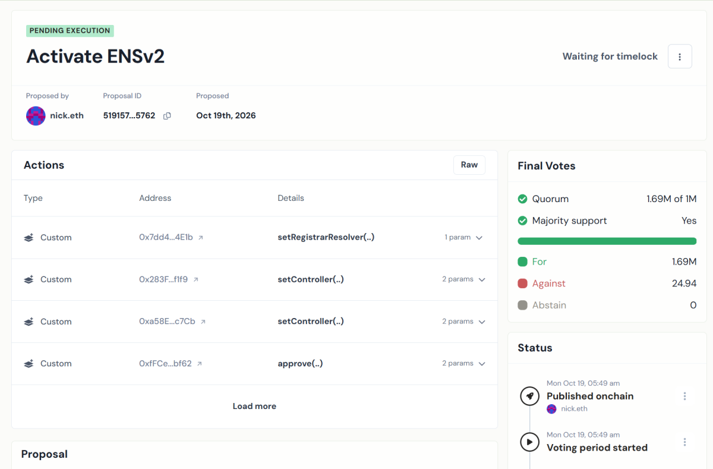The height and width of the screenshot is (469, 713).
Task: Click the Against votes value 24.94
Action: [684, 284]
